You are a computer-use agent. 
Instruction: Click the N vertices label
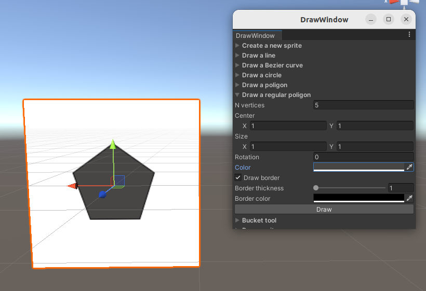coord(250,105)
